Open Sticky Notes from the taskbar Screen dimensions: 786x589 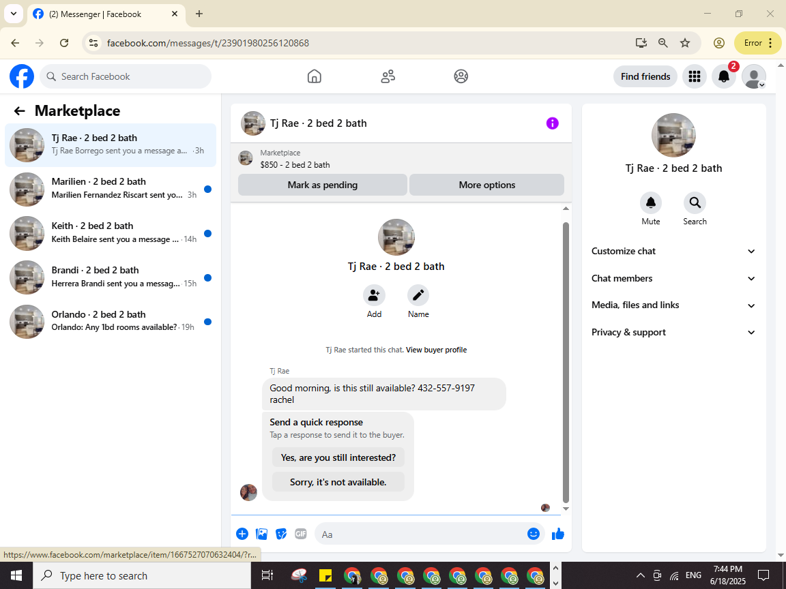pos(325,575)
